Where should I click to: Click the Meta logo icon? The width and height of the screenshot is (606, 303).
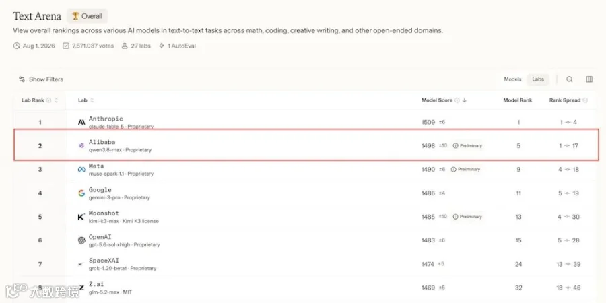click(81, 169)
